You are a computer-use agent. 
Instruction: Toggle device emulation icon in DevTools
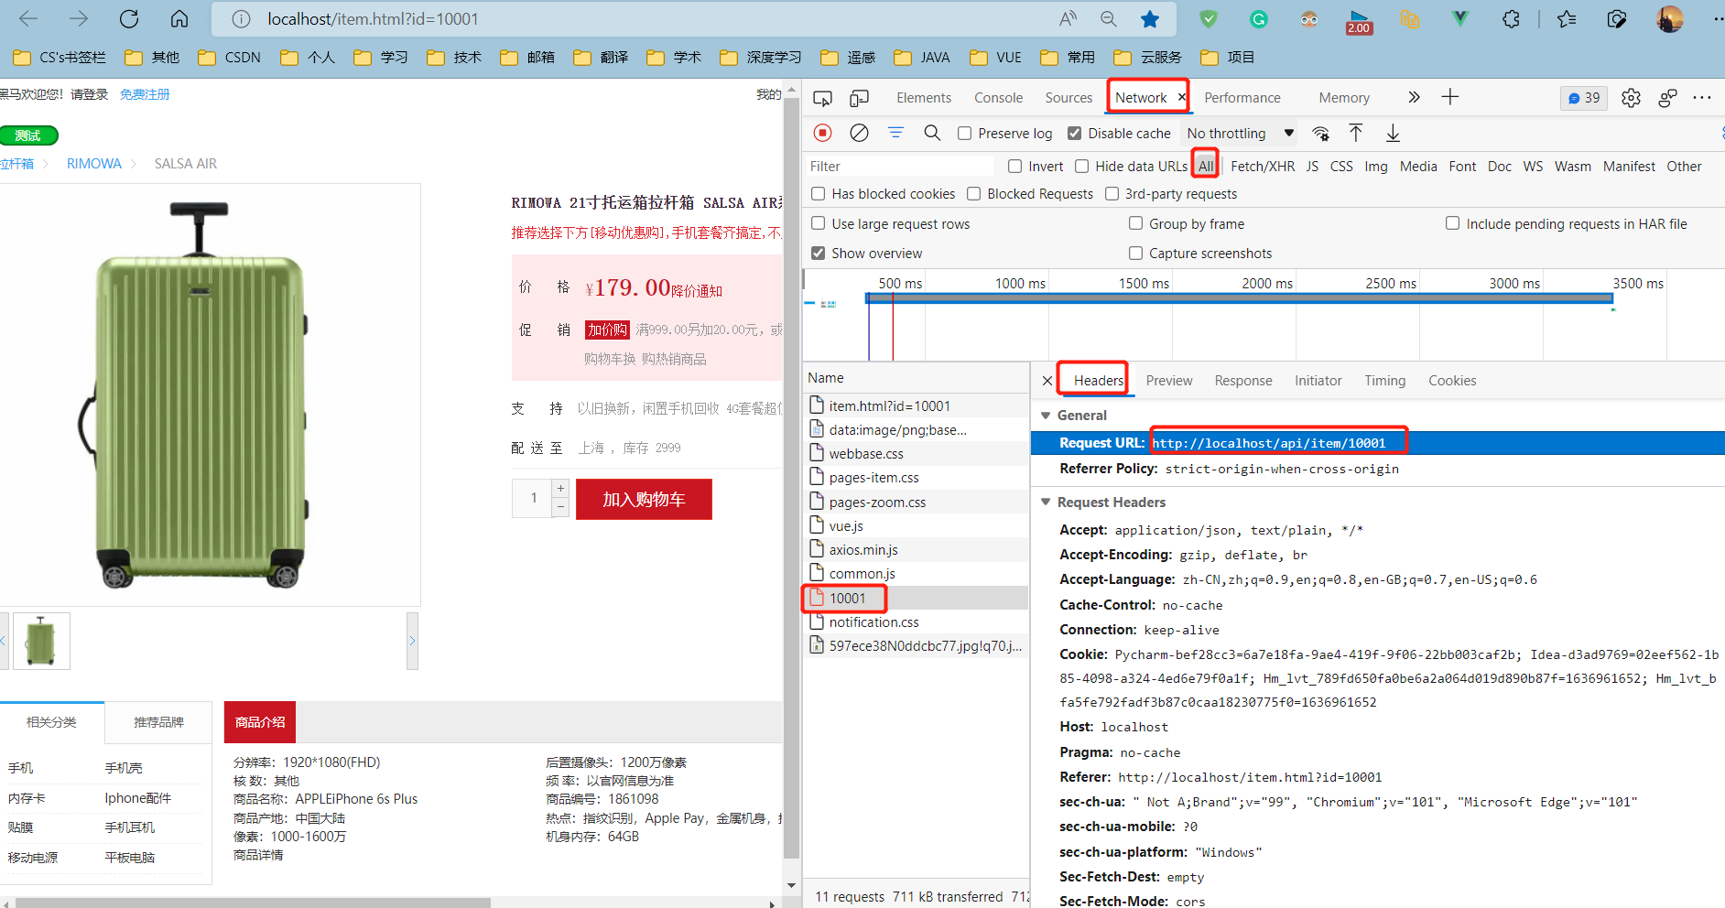859,98
